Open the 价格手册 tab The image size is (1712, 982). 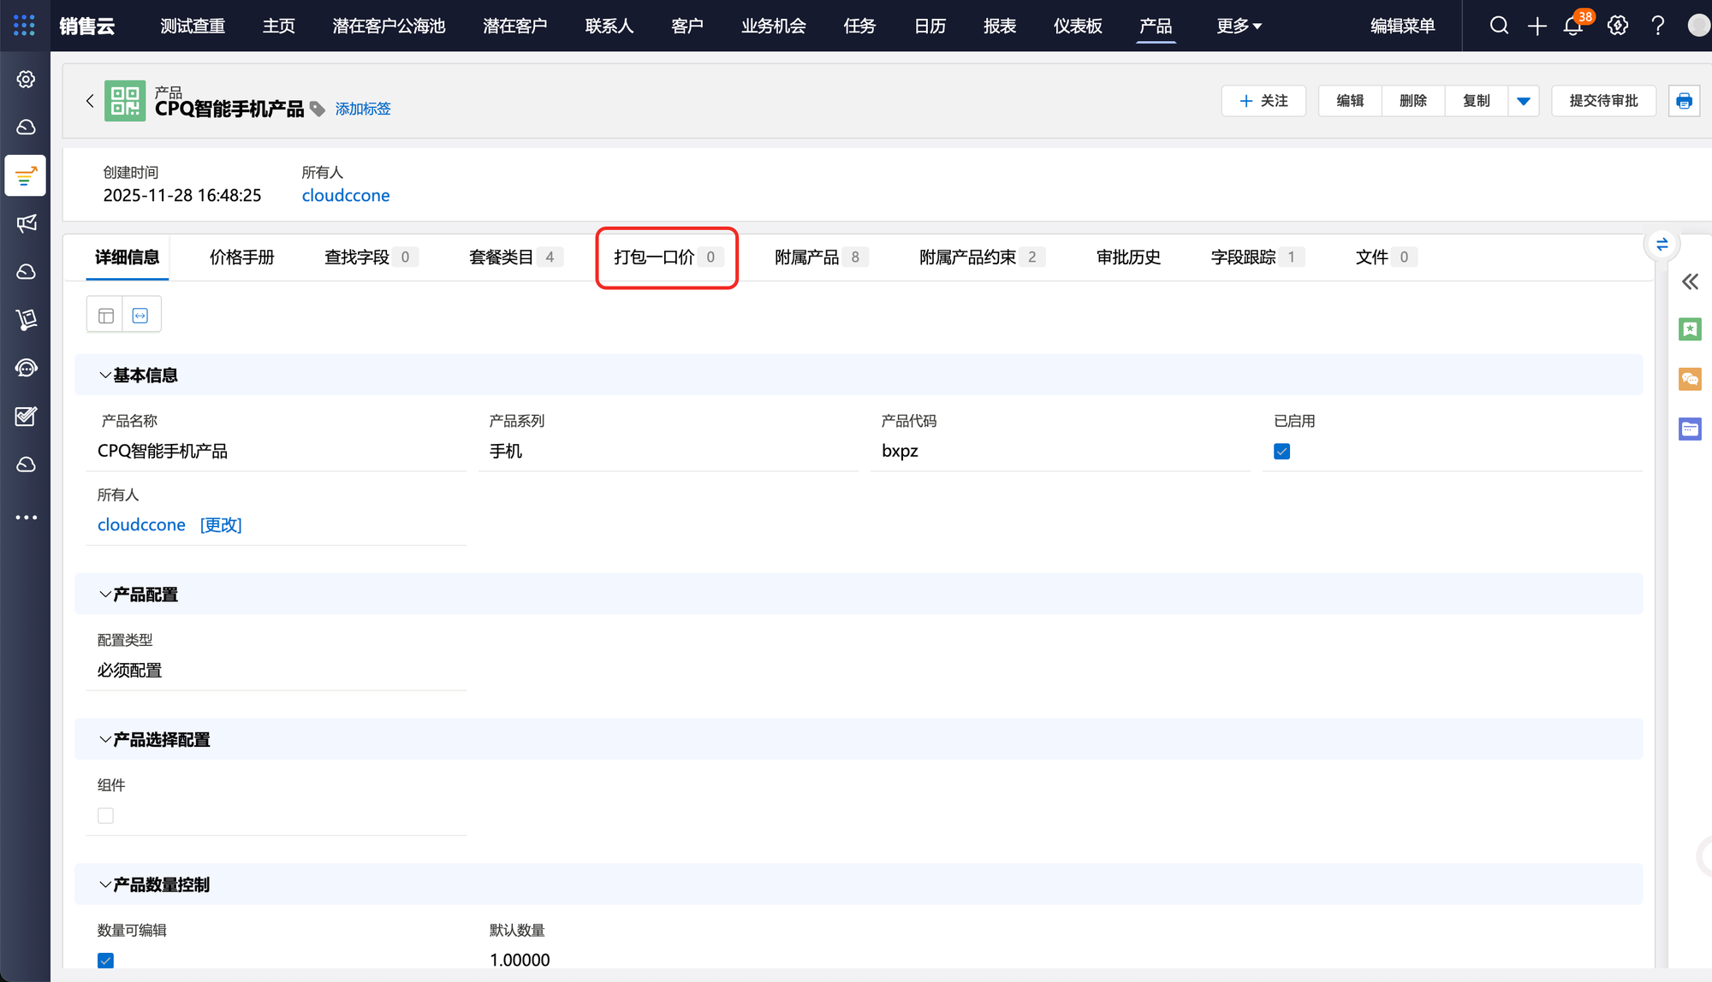[242, 257]
